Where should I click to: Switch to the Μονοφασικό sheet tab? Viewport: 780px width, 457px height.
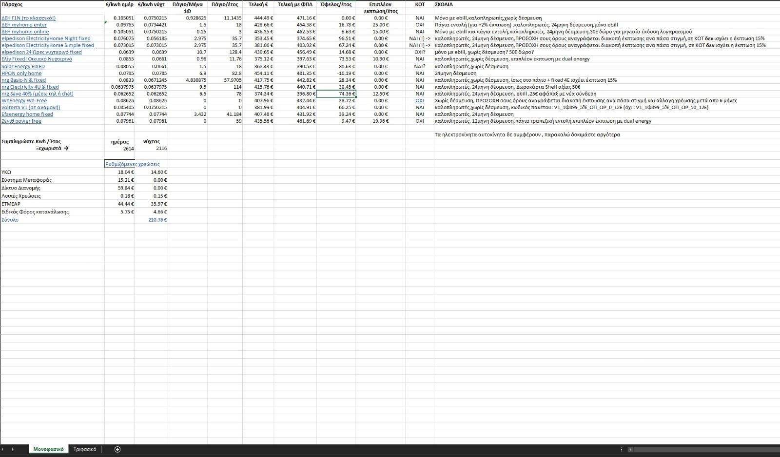pyautogui.click(x=48, y=449)
